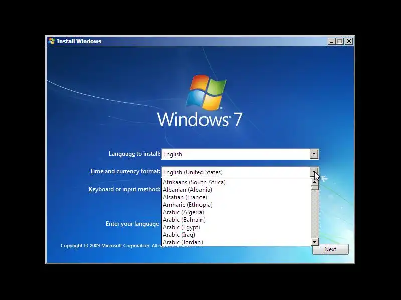Collapse the Time and currency format arrow
Viewport: 401px width, 300px height.
tap(314, 172)
